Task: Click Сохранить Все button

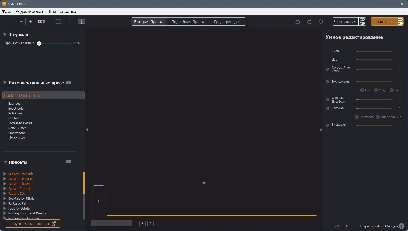Action: [346, 21]
